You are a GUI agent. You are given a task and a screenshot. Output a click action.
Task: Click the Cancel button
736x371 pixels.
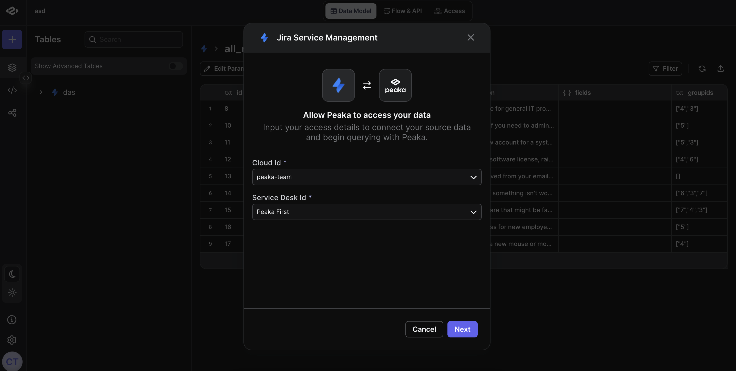click(x=424, y=329)
